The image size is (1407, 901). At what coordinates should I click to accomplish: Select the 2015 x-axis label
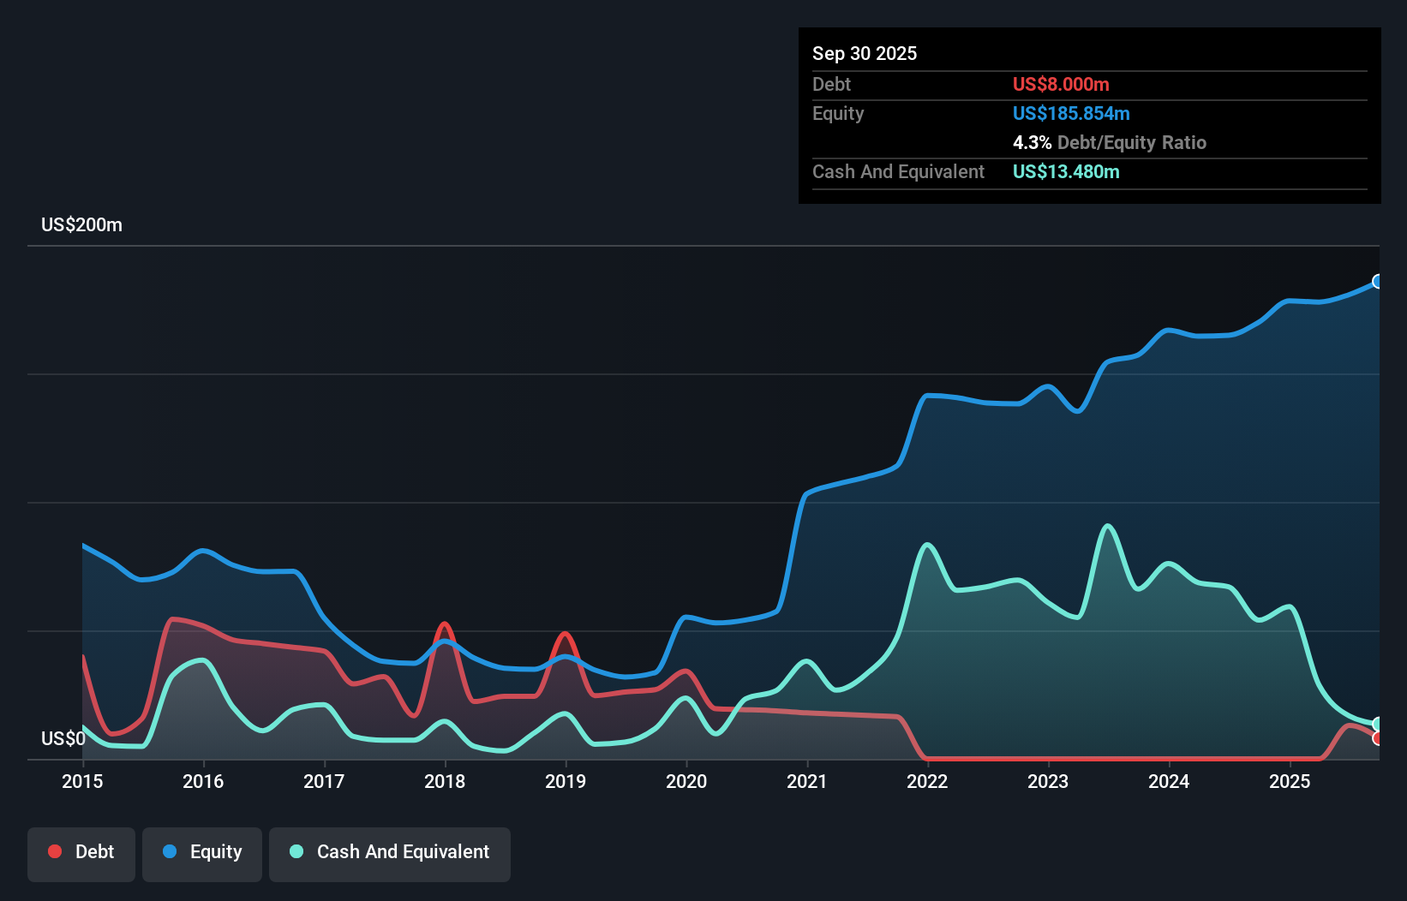(x=82, y=781)
